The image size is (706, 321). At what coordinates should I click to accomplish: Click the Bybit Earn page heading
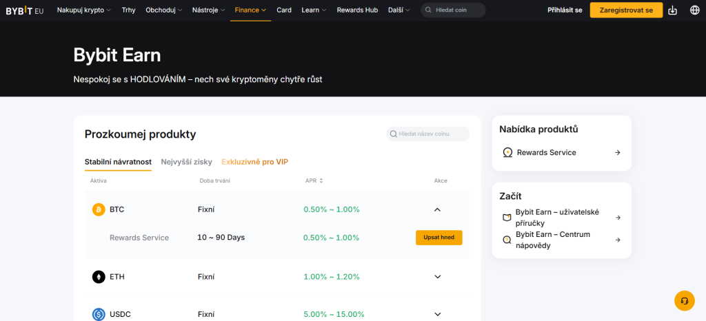click(117, 55)
